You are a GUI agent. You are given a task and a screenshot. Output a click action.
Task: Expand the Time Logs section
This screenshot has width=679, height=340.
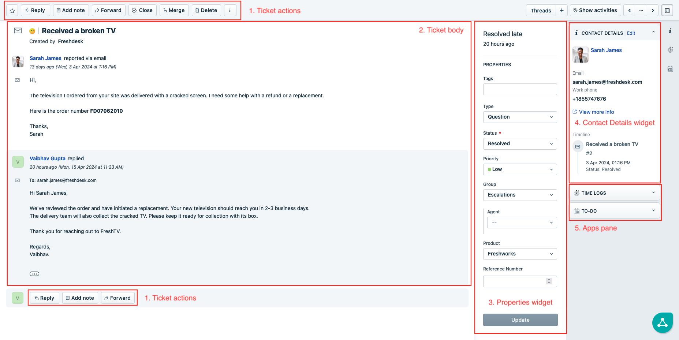click(615, 193)
